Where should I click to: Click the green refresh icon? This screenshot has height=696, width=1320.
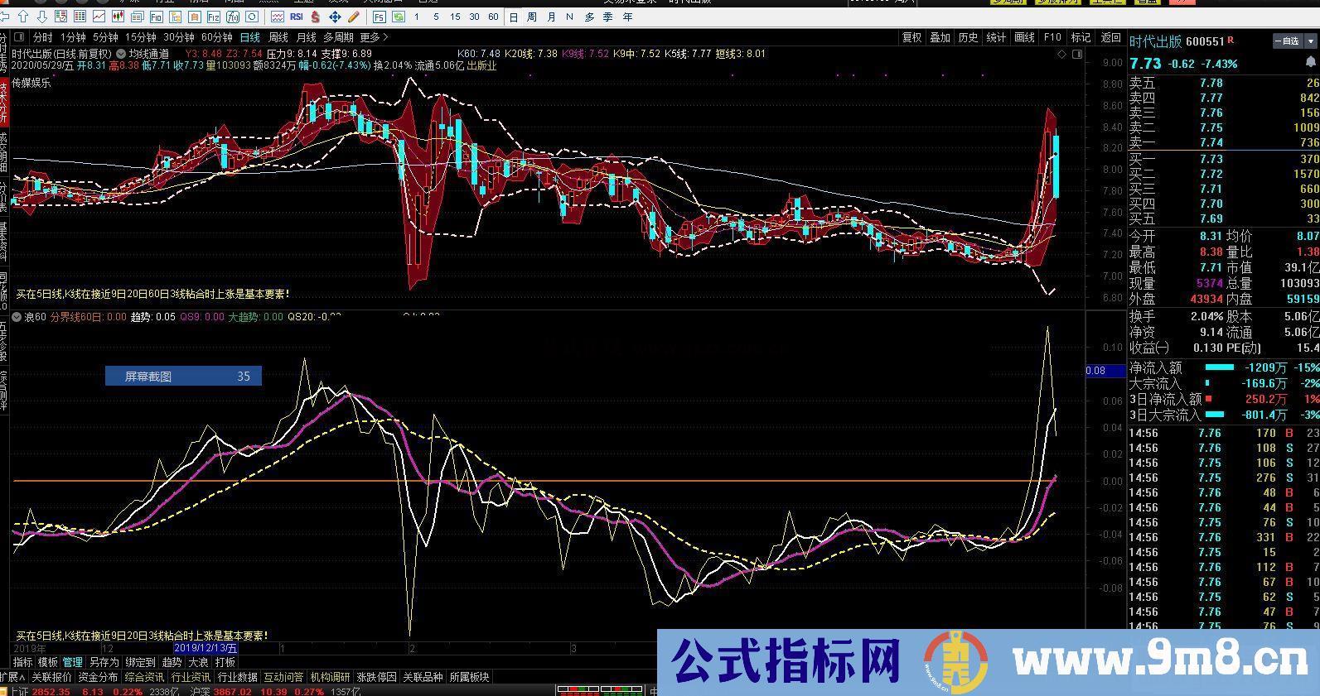[399, 17]
